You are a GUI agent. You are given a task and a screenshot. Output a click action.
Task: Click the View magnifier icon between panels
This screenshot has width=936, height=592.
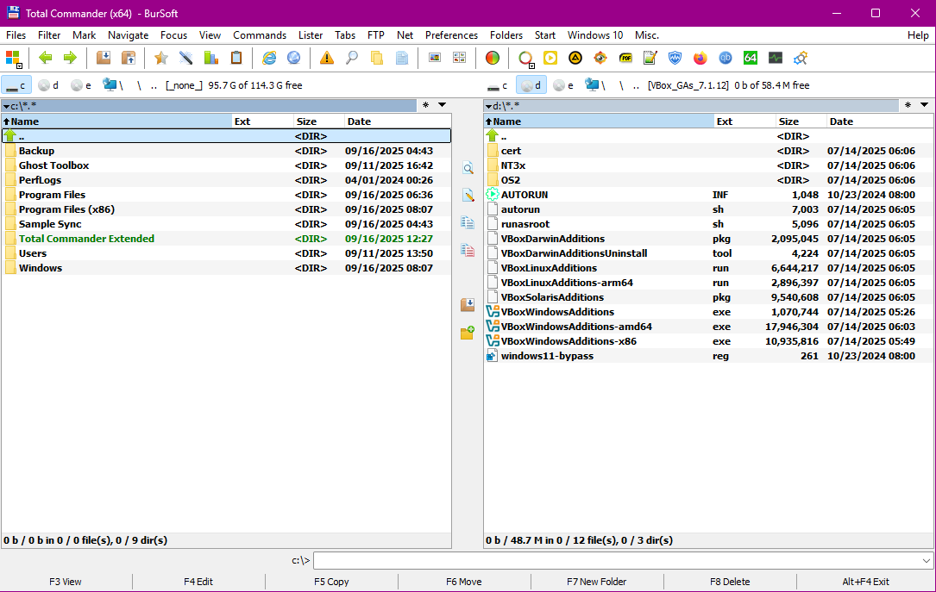pyautogui.click(x=468, y=168)
